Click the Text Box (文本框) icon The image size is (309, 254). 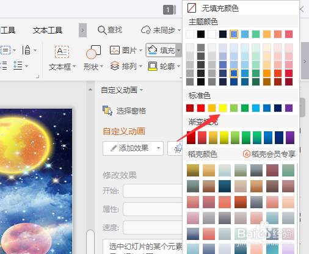click(62, 52)
